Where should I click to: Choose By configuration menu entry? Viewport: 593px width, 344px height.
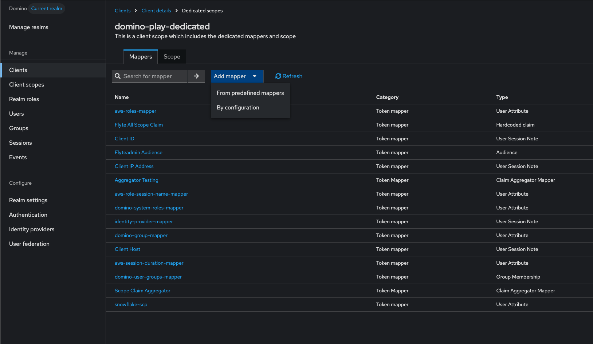click(x=250, y=108)
